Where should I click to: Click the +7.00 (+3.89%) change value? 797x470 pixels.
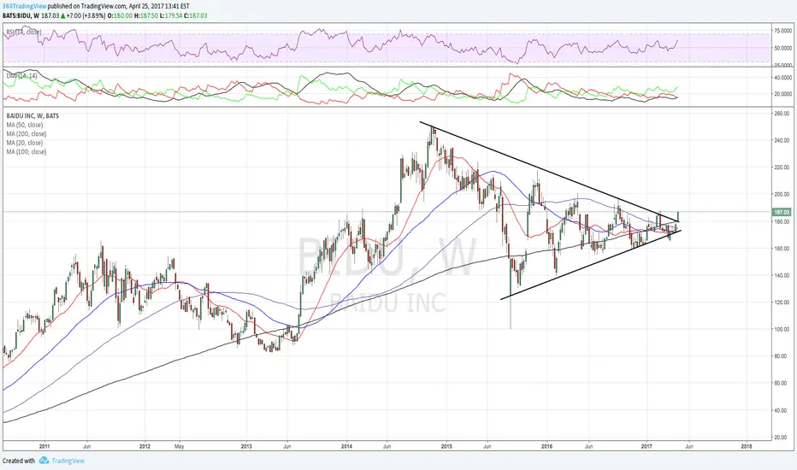coord(86,15)
